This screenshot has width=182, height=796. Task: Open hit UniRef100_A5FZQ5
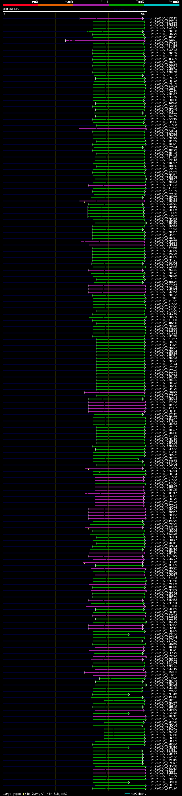click(x=163, y=242)
